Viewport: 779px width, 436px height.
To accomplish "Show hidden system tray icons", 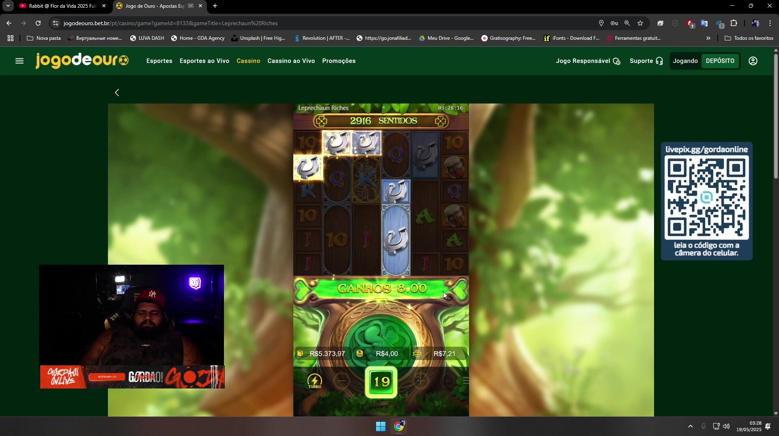I will (690, 426).
